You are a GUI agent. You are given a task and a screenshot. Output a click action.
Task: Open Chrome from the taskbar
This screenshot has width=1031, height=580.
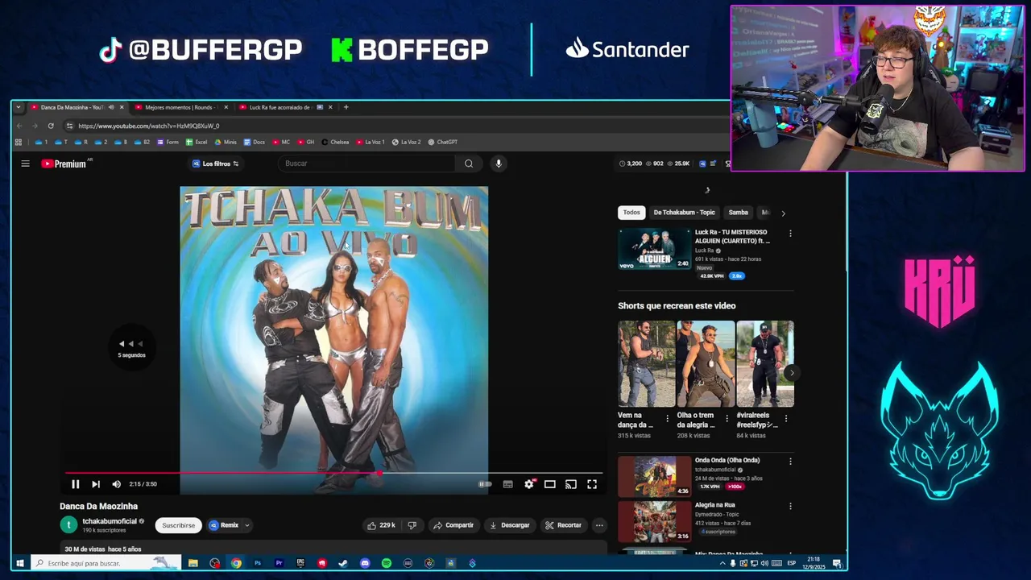point(236,563)
